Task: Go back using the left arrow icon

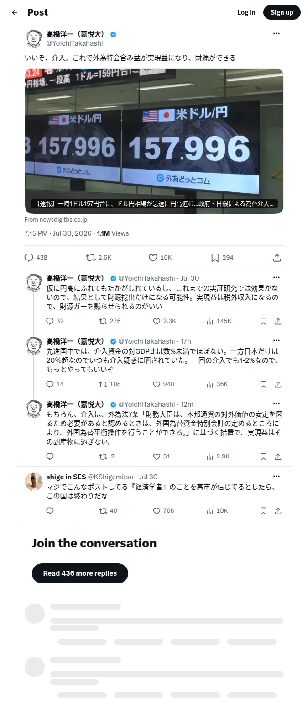Action: 15,12
